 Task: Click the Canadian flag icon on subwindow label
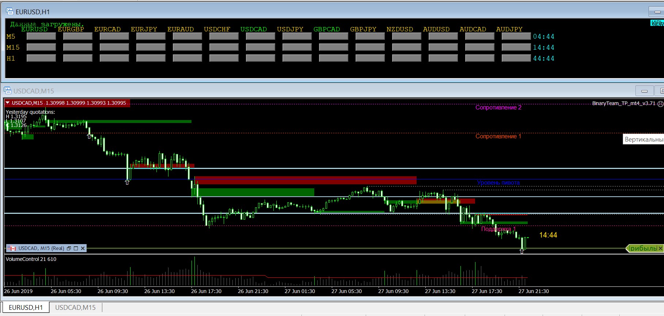pos(12,248)
